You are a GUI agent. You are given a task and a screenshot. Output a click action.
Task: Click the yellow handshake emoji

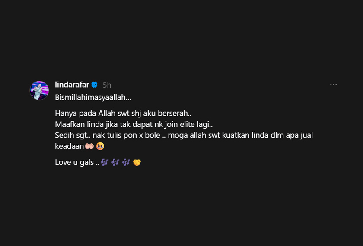[x=137, y=163]
